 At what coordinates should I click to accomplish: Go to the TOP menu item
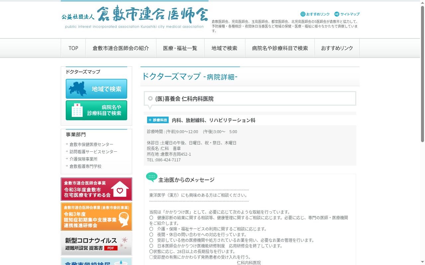[73, 48]
